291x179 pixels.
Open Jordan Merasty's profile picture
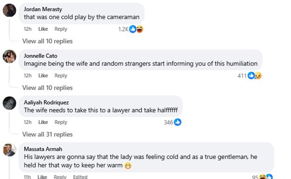9,10
